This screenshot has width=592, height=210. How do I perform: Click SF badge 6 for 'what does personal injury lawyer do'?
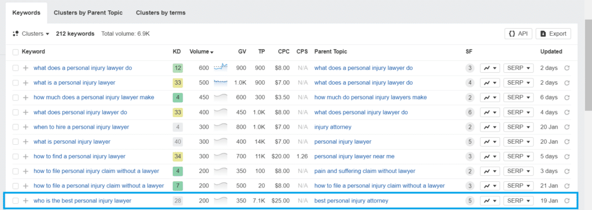469,112
